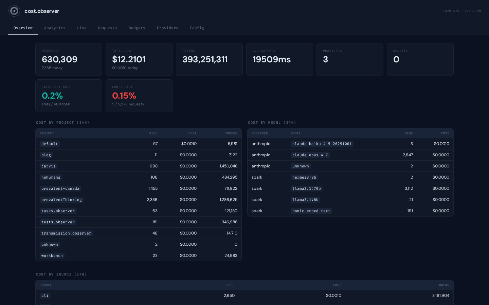Click the nomic-embed-text model tag
Viewport: 489px width, 305px height.
point(311,211)
